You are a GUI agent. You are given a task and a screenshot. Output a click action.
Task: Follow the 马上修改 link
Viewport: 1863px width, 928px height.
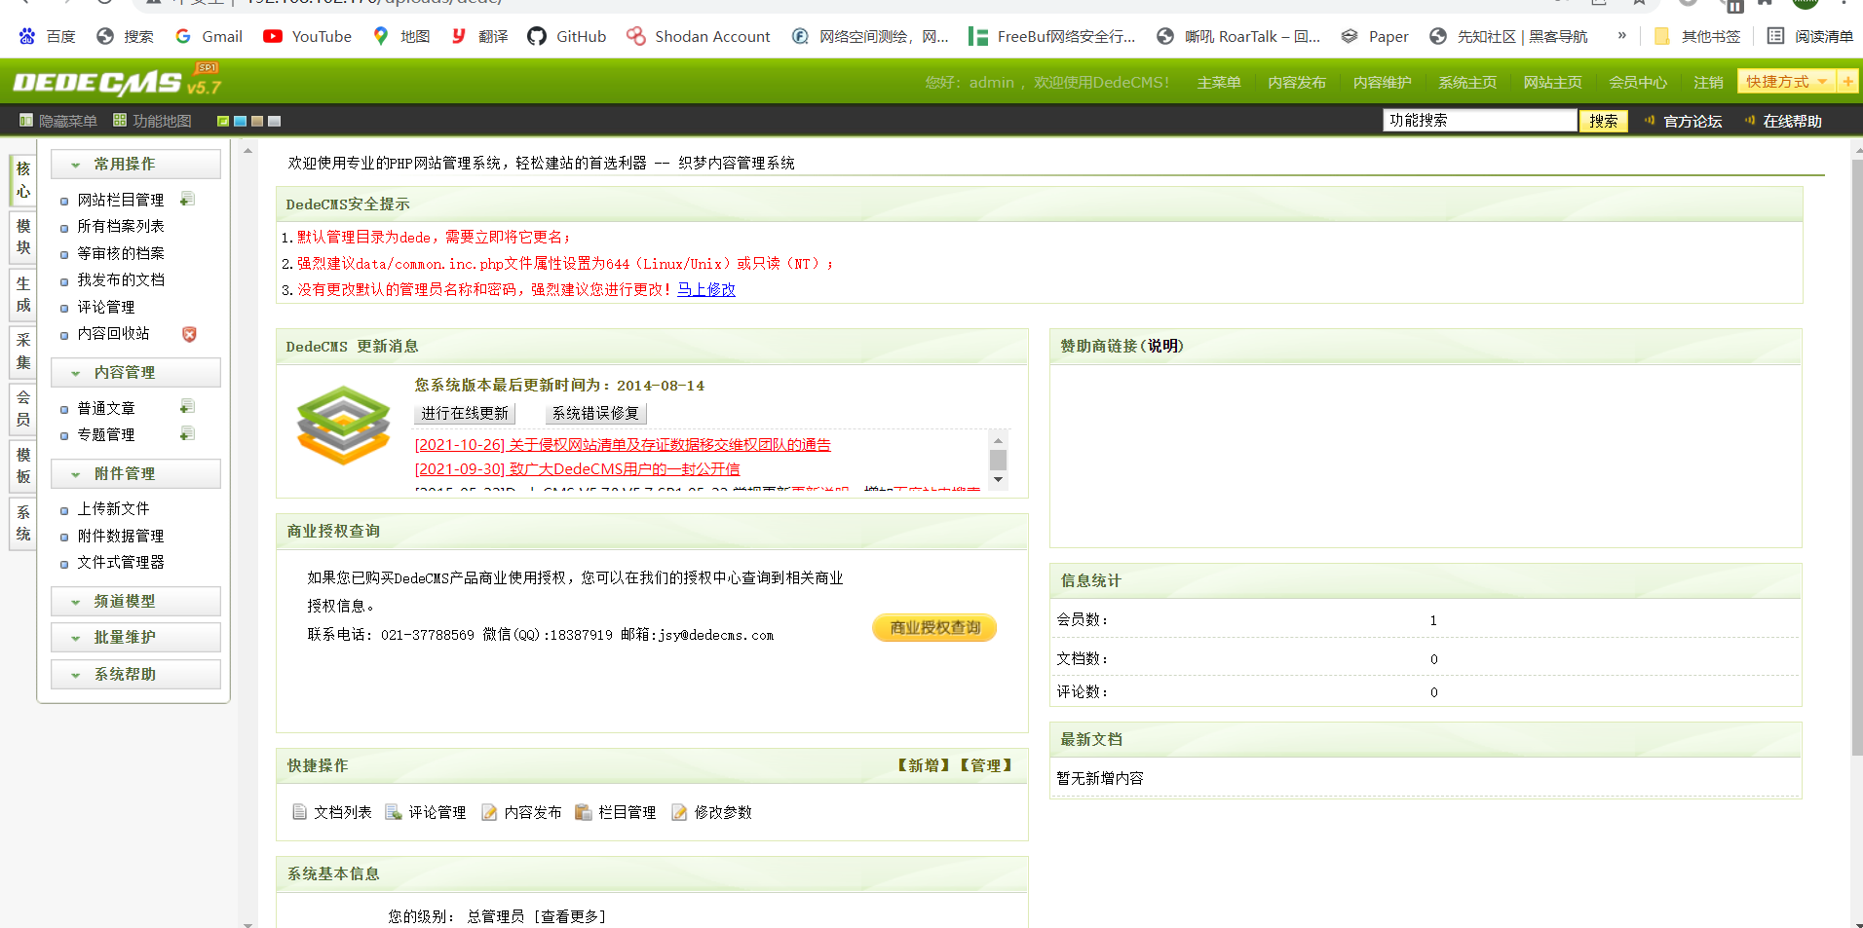click(706, 289)
